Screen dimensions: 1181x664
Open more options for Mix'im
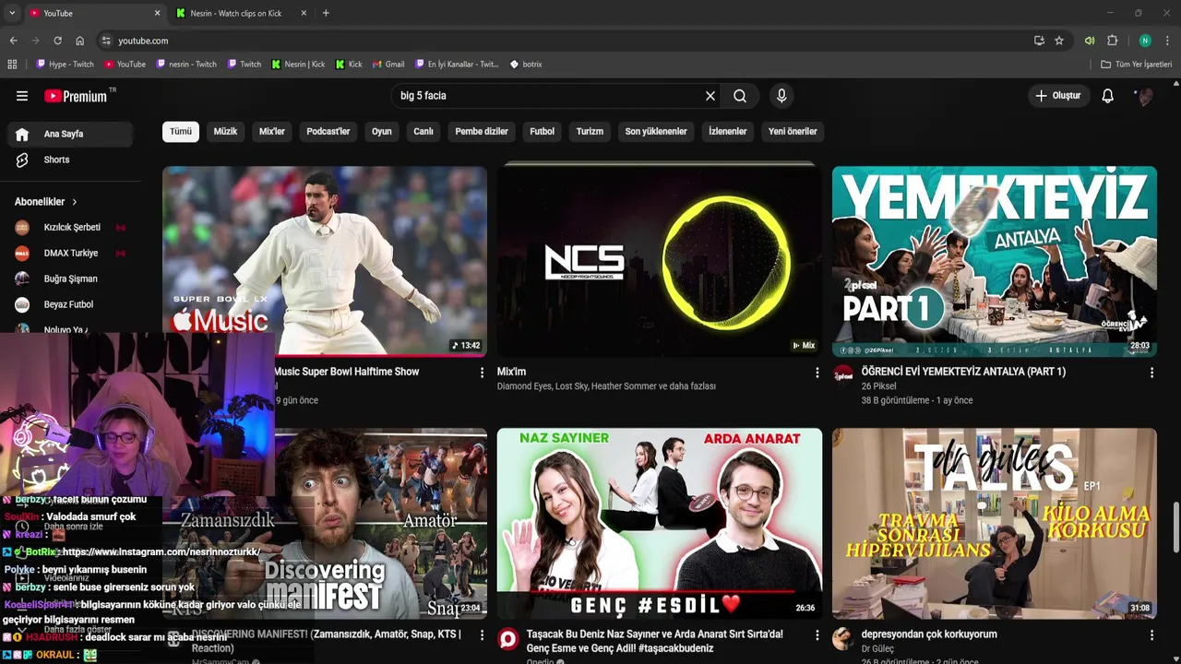click(817, 373)
